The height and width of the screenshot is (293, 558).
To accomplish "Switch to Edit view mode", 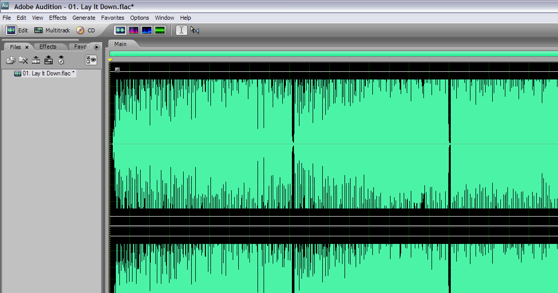I will click(17, 30).
